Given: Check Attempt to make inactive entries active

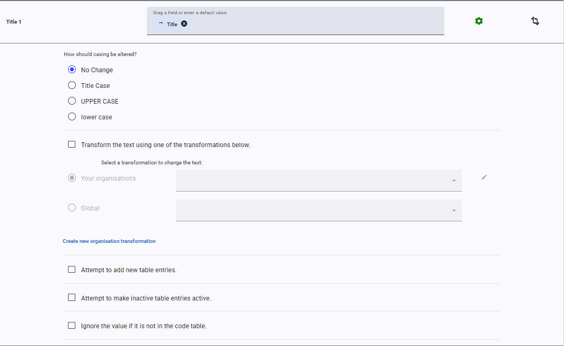Looking at the screenshot, I should point(72,298).
